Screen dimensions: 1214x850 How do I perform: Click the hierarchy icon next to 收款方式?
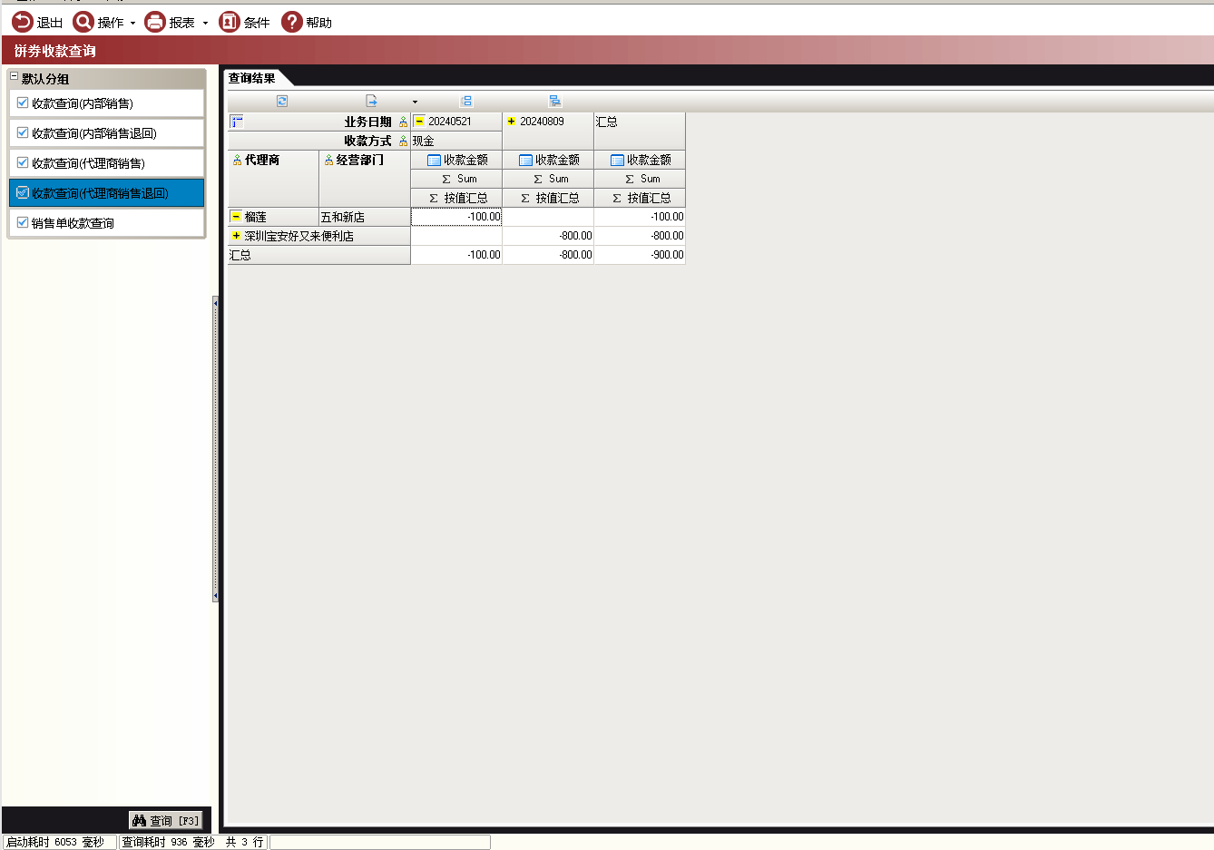pyautogui.click(x=403, y=141)
